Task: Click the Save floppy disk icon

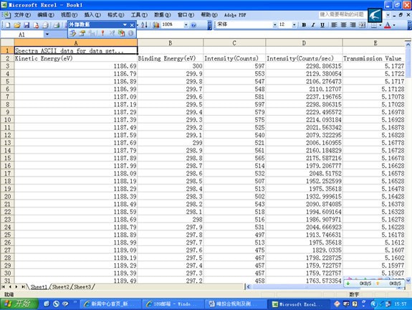Action: [27, 25]
